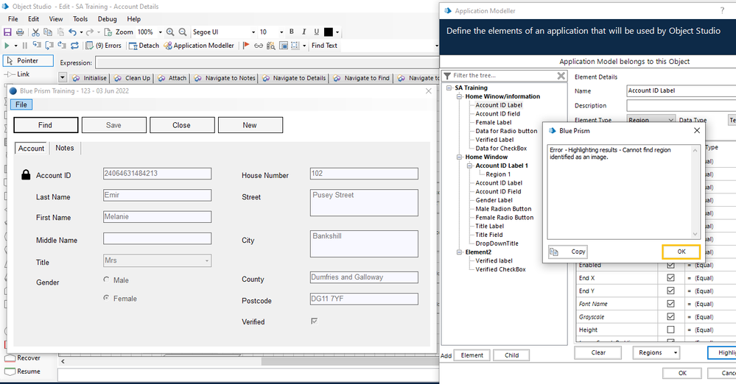Uncheck the Grayscale attribute checkbox
This screenshot has height=384, width=736.
(670, 317)
